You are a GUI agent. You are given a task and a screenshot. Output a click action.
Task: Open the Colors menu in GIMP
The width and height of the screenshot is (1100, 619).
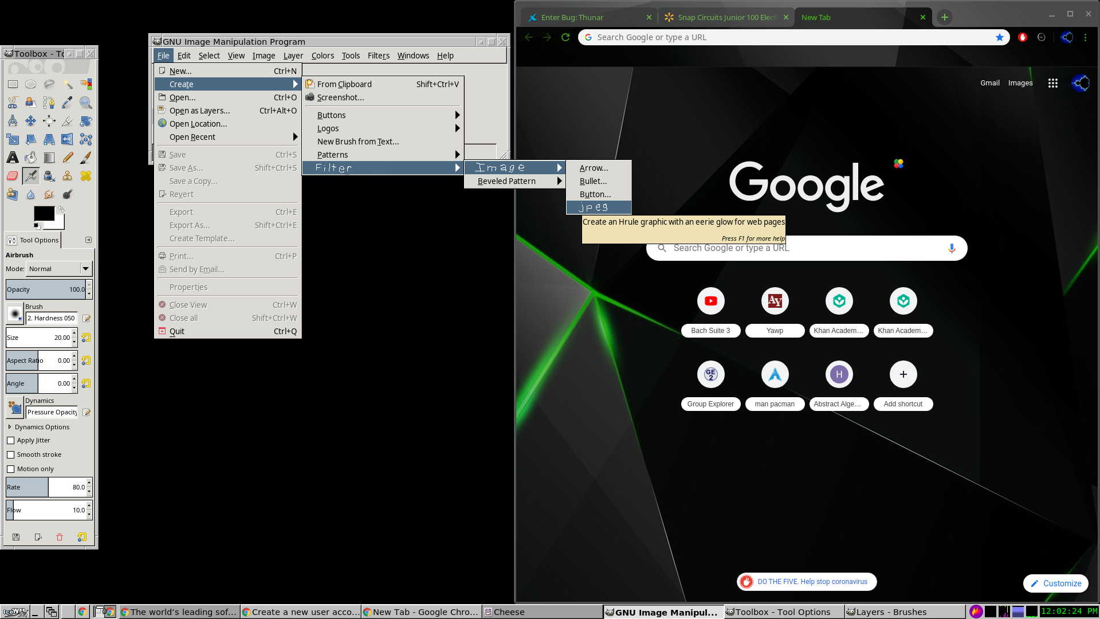pos(323,56)
